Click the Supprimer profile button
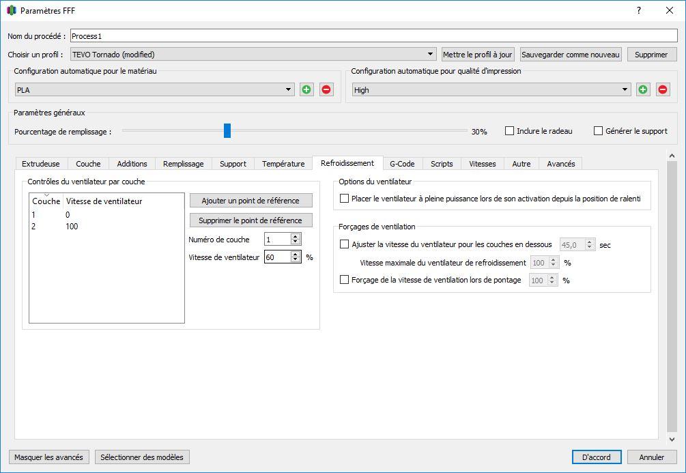Screen dimensions: 686x473 (x=651, y=54)
